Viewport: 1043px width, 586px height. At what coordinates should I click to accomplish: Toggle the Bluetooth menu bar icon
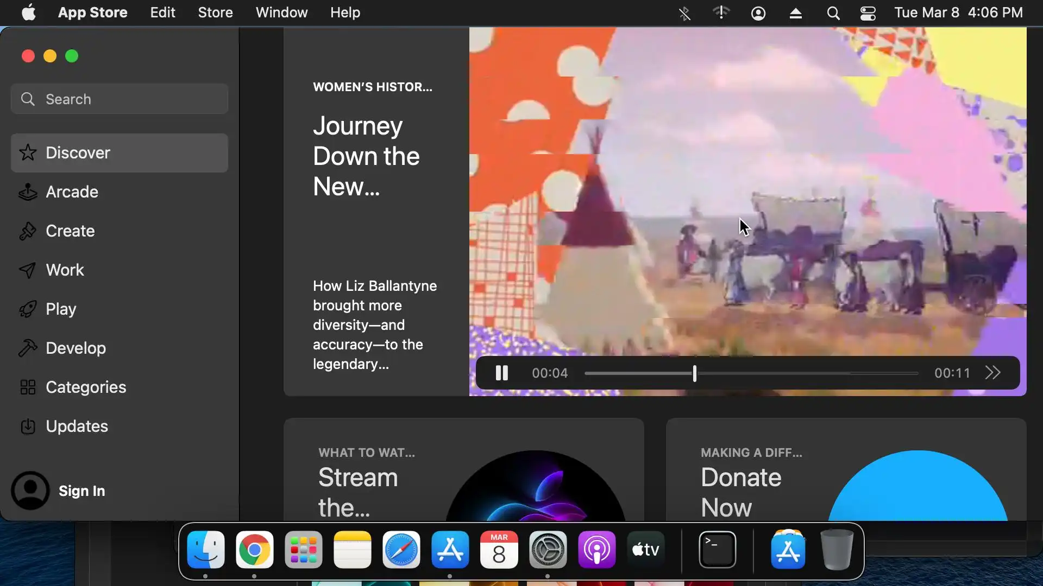(x=684, y=13)
